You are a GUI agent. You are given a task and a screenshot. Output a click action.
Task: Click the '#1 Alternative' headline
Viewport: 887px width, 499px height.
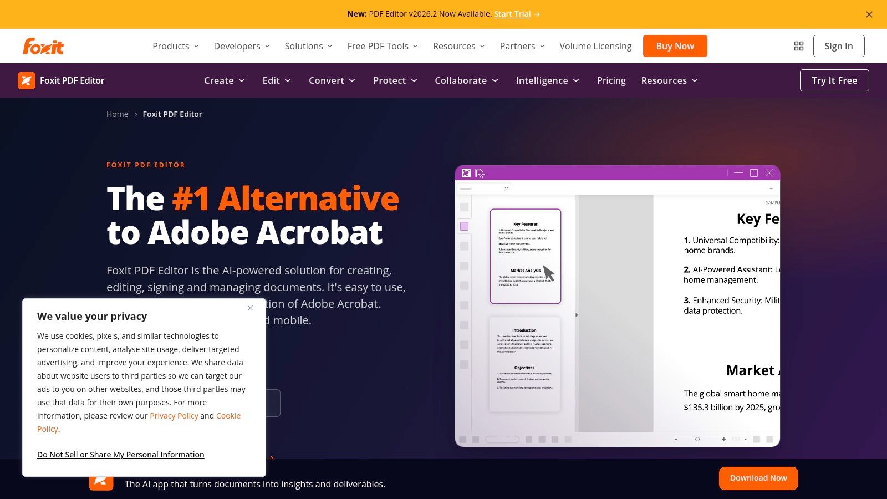click(286, 198)
